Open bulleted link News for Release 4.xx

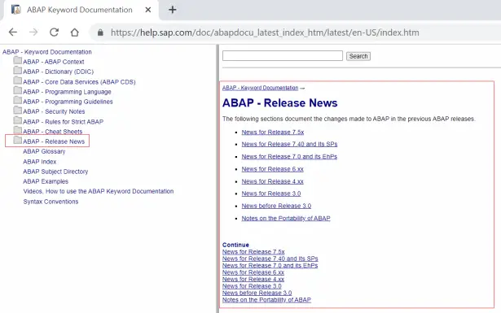pyautogui.click(x=272, y=181)
